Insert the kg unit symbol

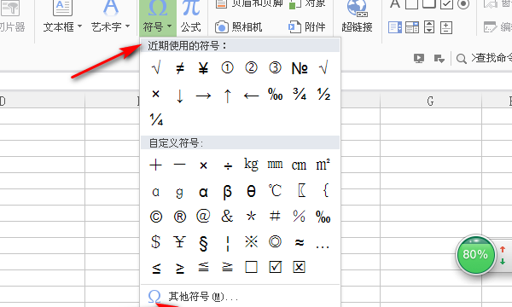tap(251, 164)
